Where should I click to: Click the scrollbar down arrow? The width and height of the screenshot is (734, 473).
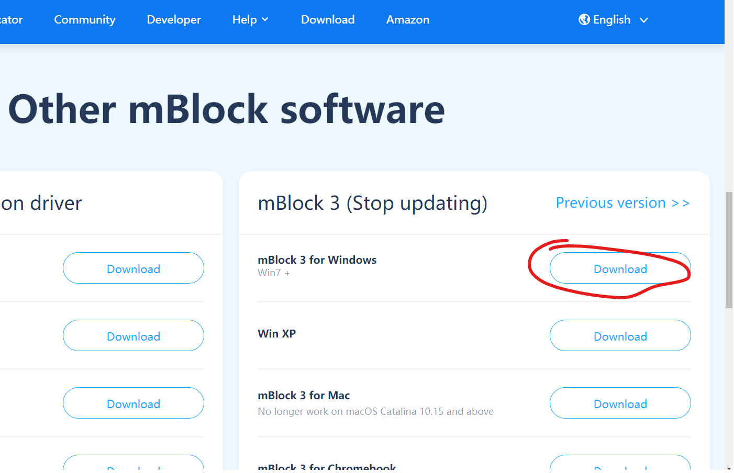729,468
